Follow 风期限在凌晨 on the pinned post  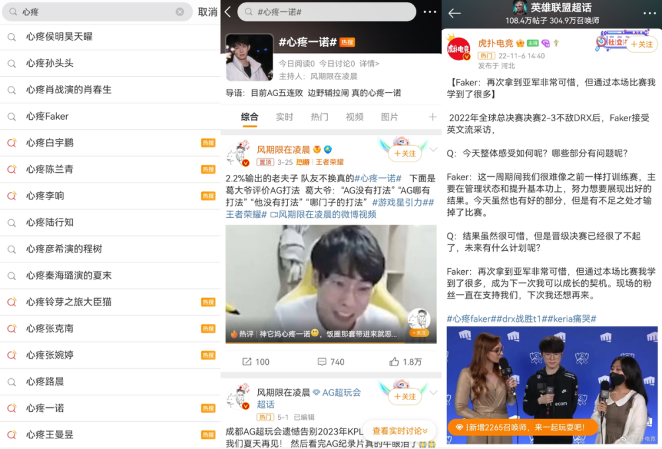404,154
